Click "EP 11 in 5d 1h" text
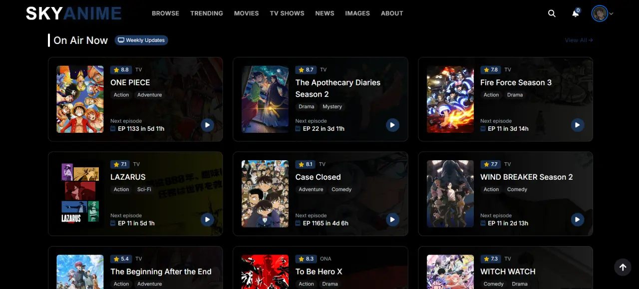 tap(136, 224)
